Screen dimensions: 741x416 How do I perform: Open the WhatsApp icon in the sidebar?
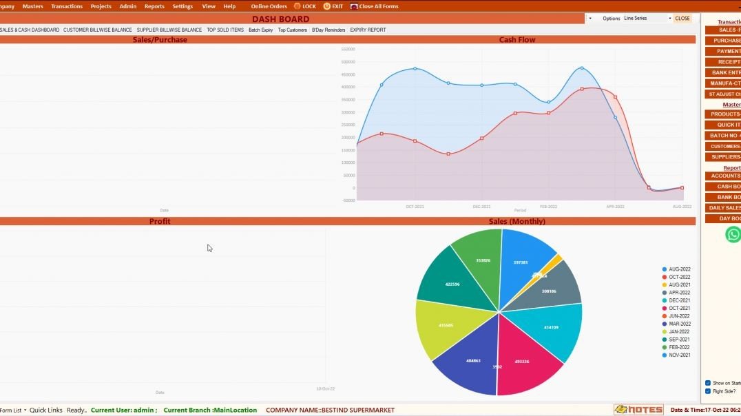(x=733, y=235)
